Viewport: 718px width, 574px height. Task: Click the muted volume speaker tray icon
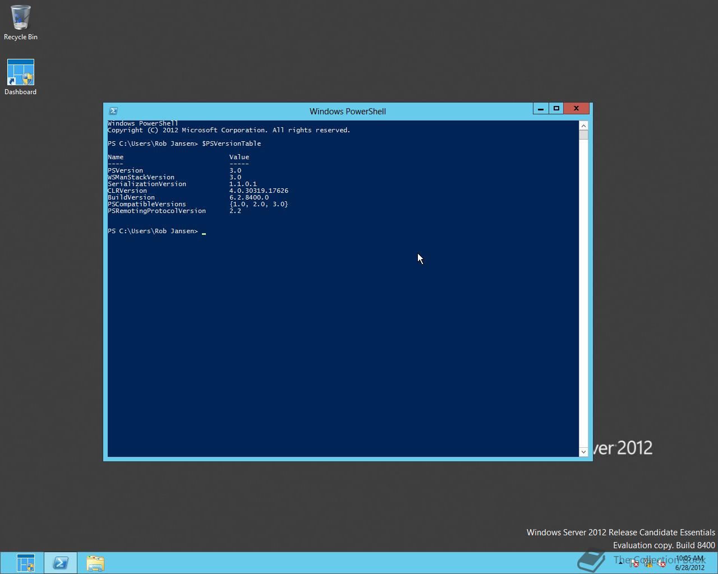661,563
